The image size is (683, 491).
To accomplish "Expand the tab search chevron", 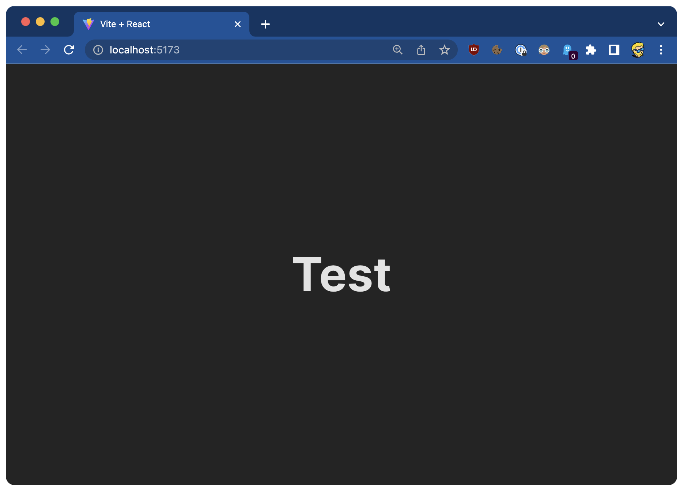I will (x=661, y=24).
